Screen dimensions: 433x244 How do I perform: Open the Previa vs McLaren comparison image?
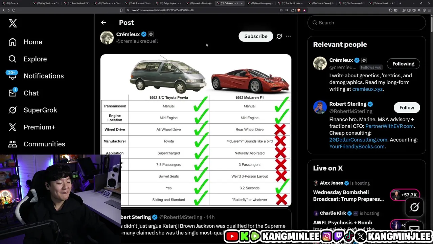pyautogui.click(x=196, y=130)
